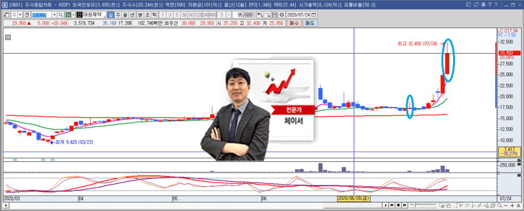Screen dimensions: 524x211
Task: Click the stock search magnifier icon
Action: 61,15
